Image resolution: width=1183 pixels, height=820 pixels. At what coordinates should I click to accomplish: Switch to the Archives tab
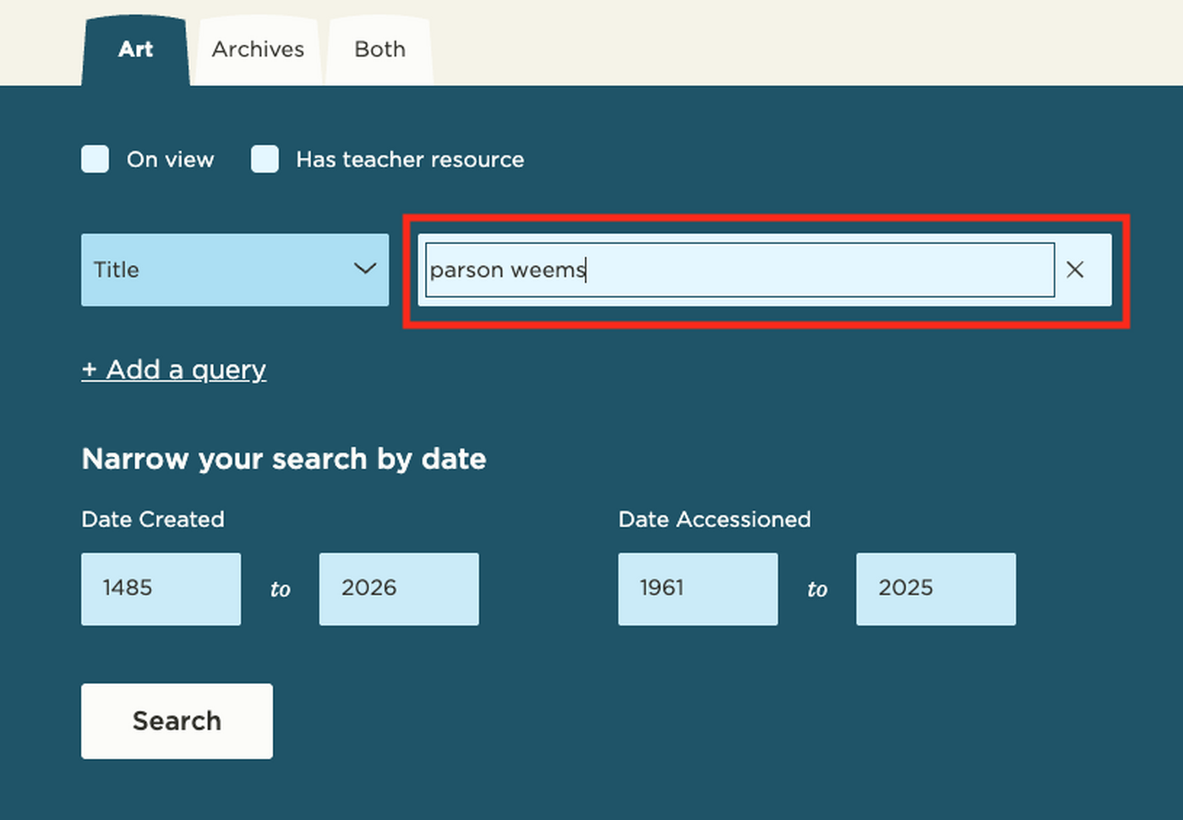257,49
